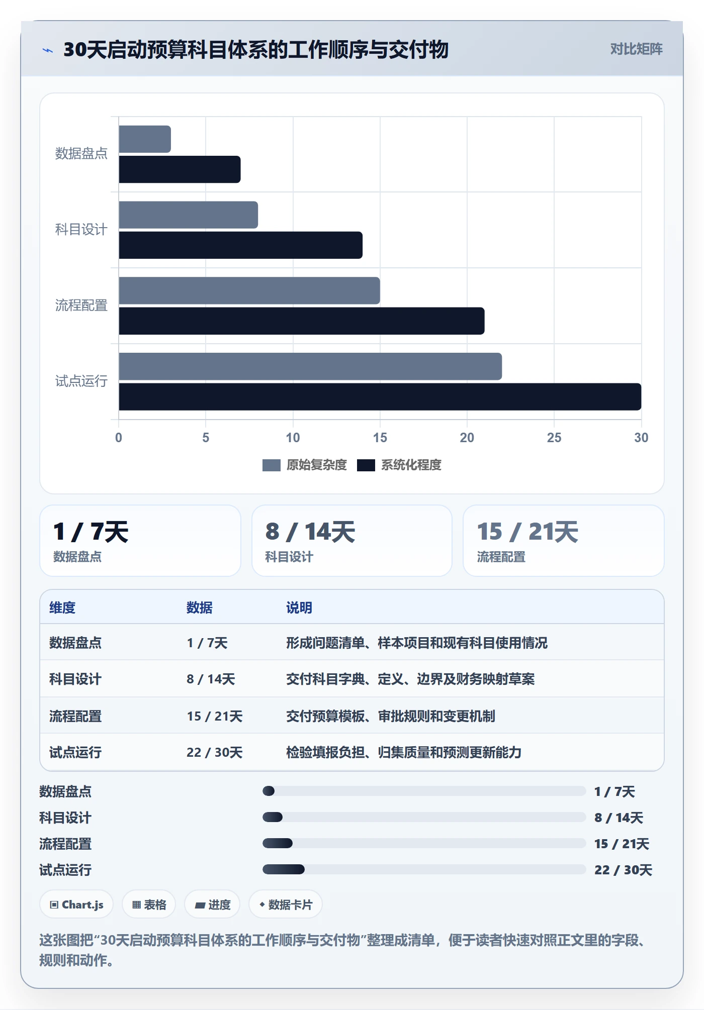Select the 试点运行 table row cell
This screenshot has height=1010, width=704.
point(75,752)
